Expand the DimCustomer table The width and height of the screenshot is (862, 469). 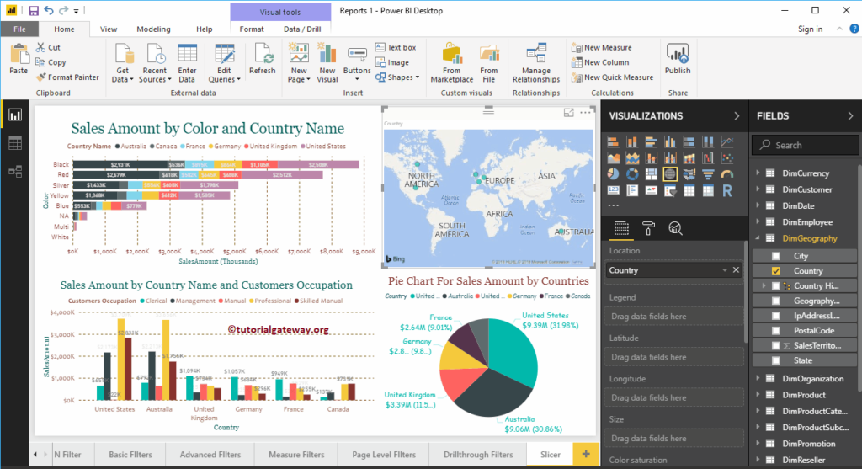(x=758, y=189)
